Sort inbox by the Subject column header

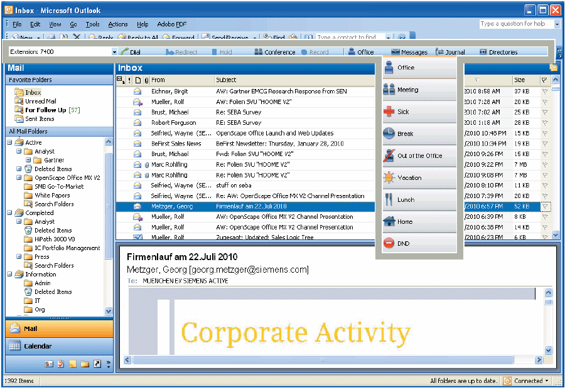pyautogui.click(x=294, y=80)
